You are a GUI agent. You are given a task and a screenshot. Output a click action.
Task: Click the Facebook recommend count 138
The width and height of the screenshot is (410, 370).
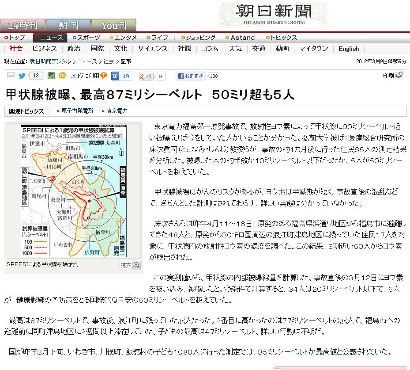pyautogui.click(x=214, y=76)
